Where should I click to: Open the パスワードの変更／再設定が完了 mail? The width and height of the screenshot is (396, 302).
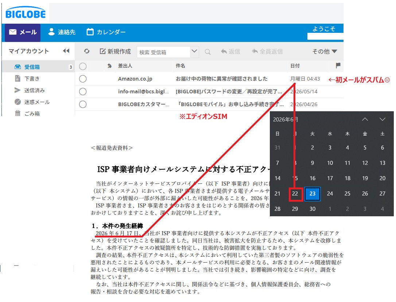click(x=229, y=92)
